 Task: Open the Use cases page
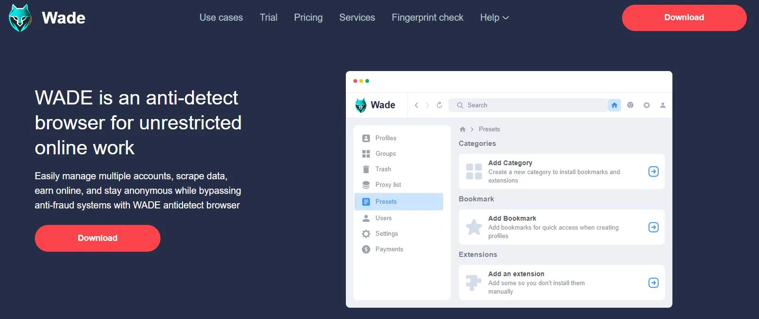tap(221, 17)
